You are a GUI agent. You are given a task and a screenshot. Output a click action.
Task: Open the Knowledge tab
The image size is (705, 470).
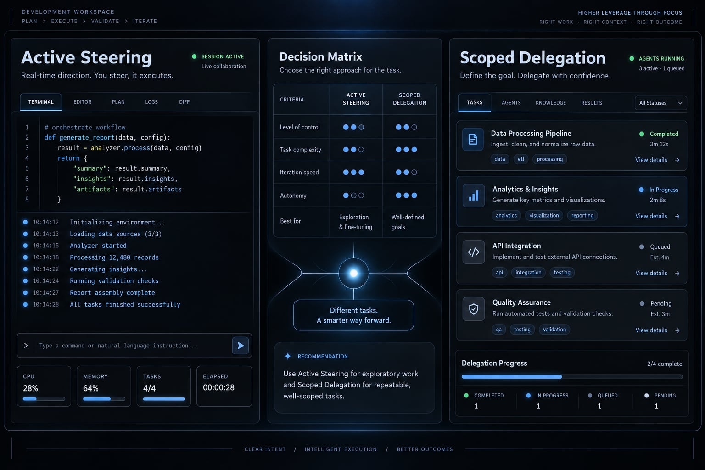click(x=551, y=103)
